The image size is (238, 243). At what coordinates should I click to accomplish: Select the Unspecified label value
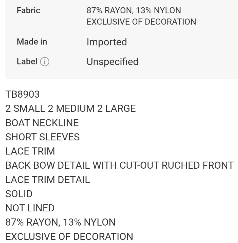click(x=113, y=62)
